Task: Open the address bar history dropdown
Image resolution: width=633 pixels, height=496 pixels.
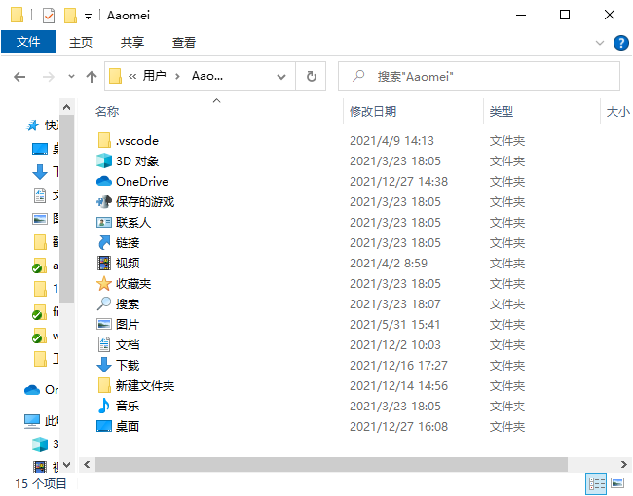Action: [280, 76]
